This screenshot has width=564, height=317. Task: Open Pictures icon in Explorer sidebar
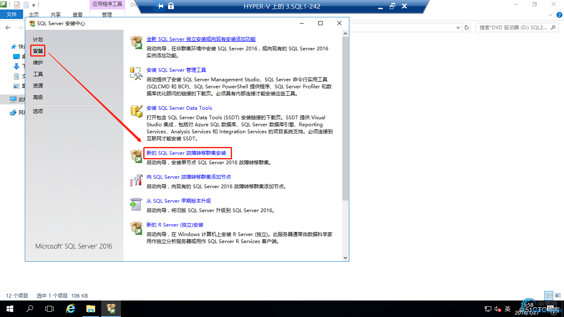[x=17, y=86]
